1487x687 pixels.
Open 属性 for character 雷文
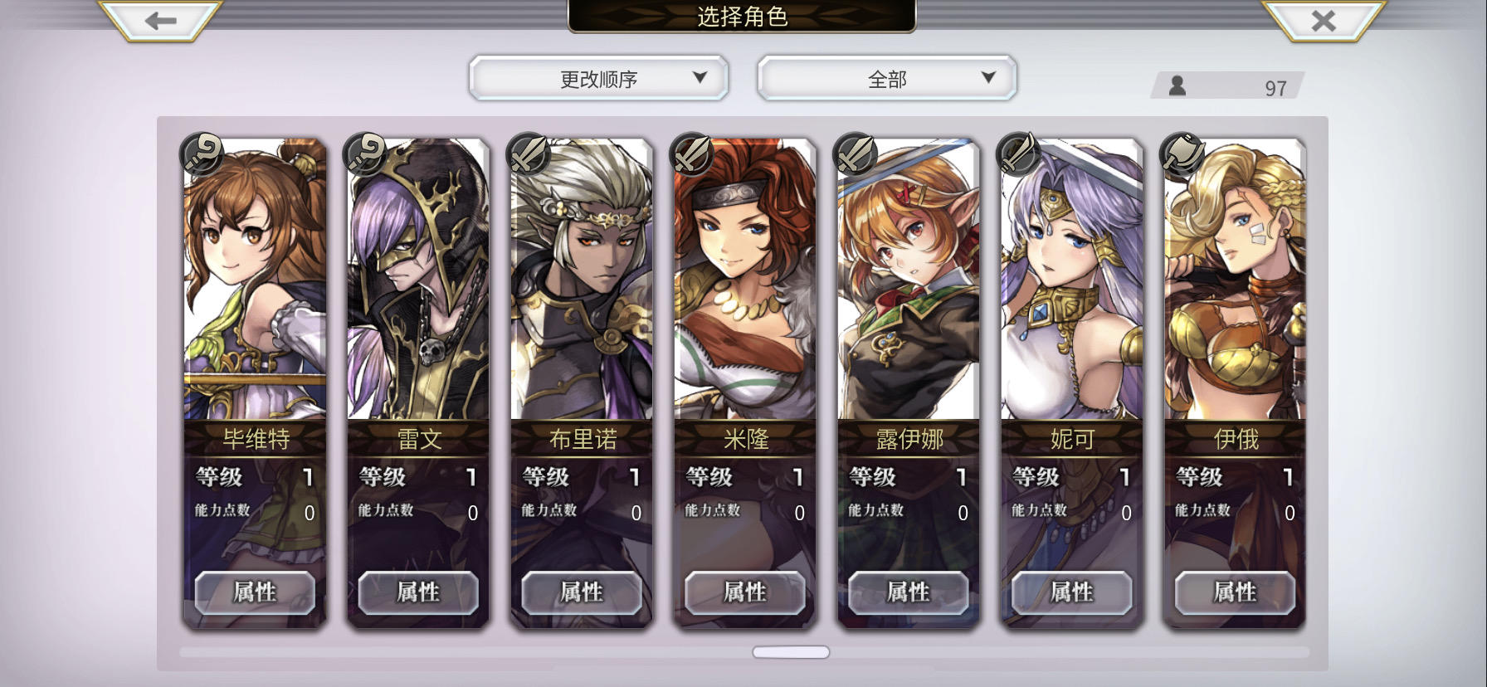click(418, 592)
